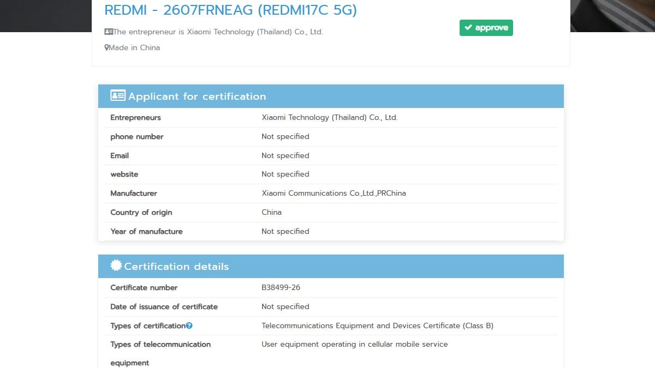
Task: Select the Date of issuance value Not specified
Action: [285, 306]
